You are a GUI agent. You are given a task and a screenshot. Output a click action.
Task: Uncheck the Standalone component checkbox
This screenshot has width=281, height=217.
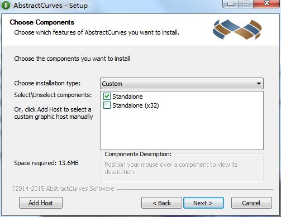pos(107,97)
